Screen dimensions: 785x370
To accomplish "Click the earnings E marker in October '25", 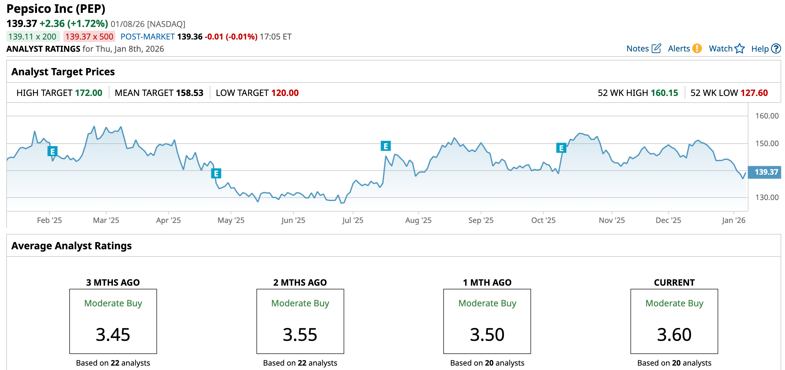I will coord(561,148).
